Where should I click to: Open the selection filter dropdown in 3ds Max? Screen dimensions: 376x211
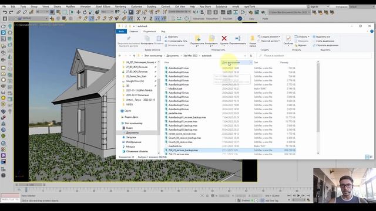pos(42,12)
